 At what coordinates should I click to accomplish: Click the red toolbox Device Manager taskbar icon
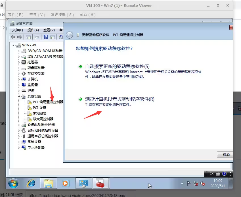[x=101, y=183]
